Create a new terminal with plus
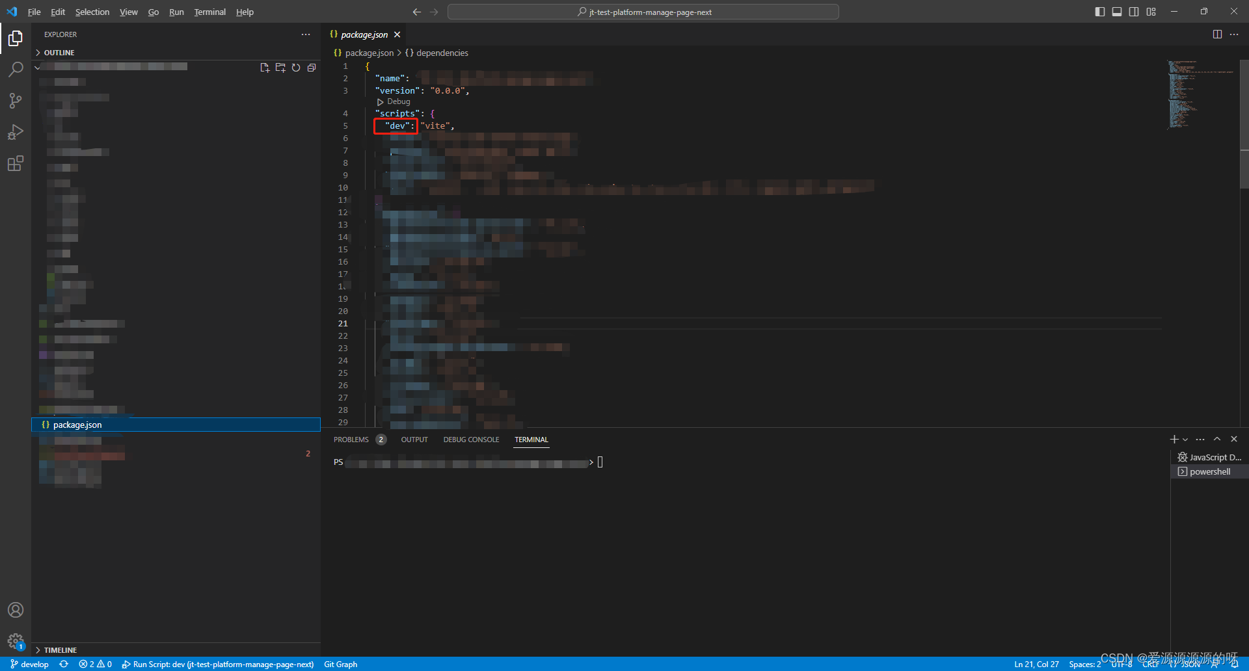The height and width of the screenshot is (671, 1249). pyautogui.click(x=1174, y=440)
